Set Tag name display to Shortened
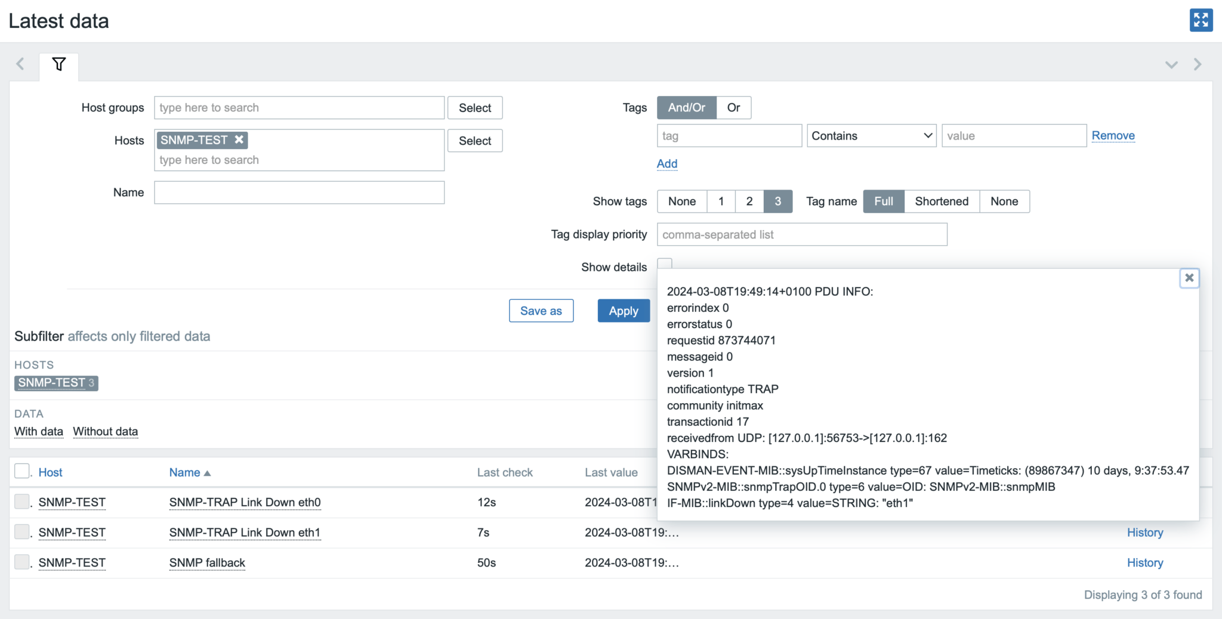 click(941, 201)
